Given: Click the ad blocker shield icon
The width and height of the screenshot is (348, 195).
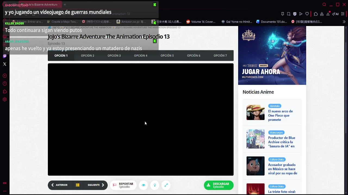Looking at the screenshot, I should (x=295, y=14).
